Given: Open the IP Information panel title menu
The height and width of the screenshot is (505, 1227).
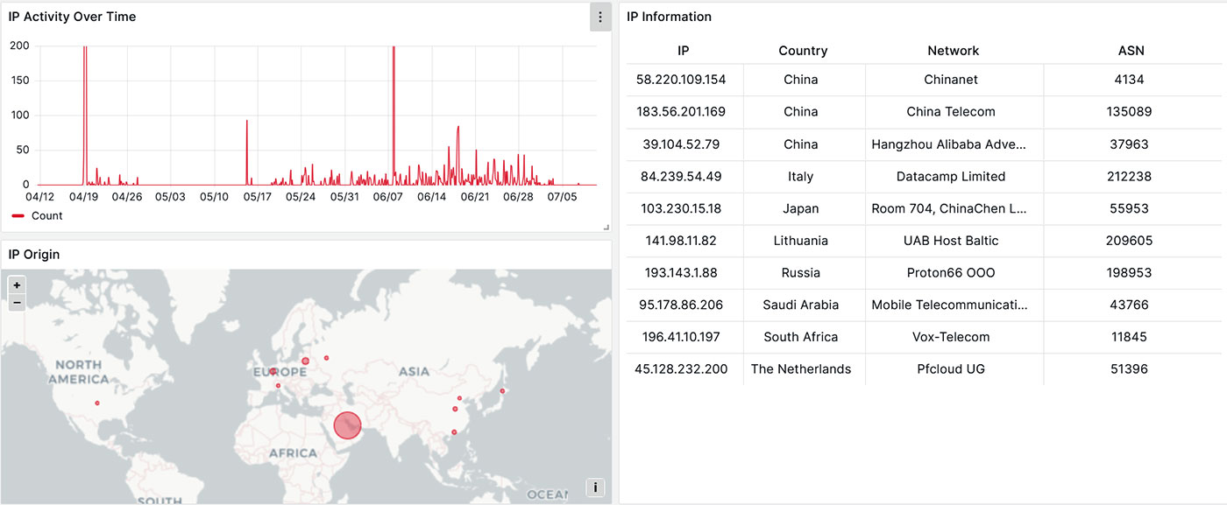Looking at the screenshot, I should click(x=669, y=17).
